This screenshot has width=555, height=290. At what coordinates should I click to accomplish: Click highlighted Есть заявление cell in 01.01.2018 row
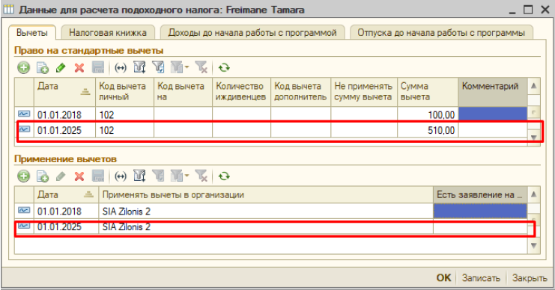pyautogui.click(x=480, y=211)
